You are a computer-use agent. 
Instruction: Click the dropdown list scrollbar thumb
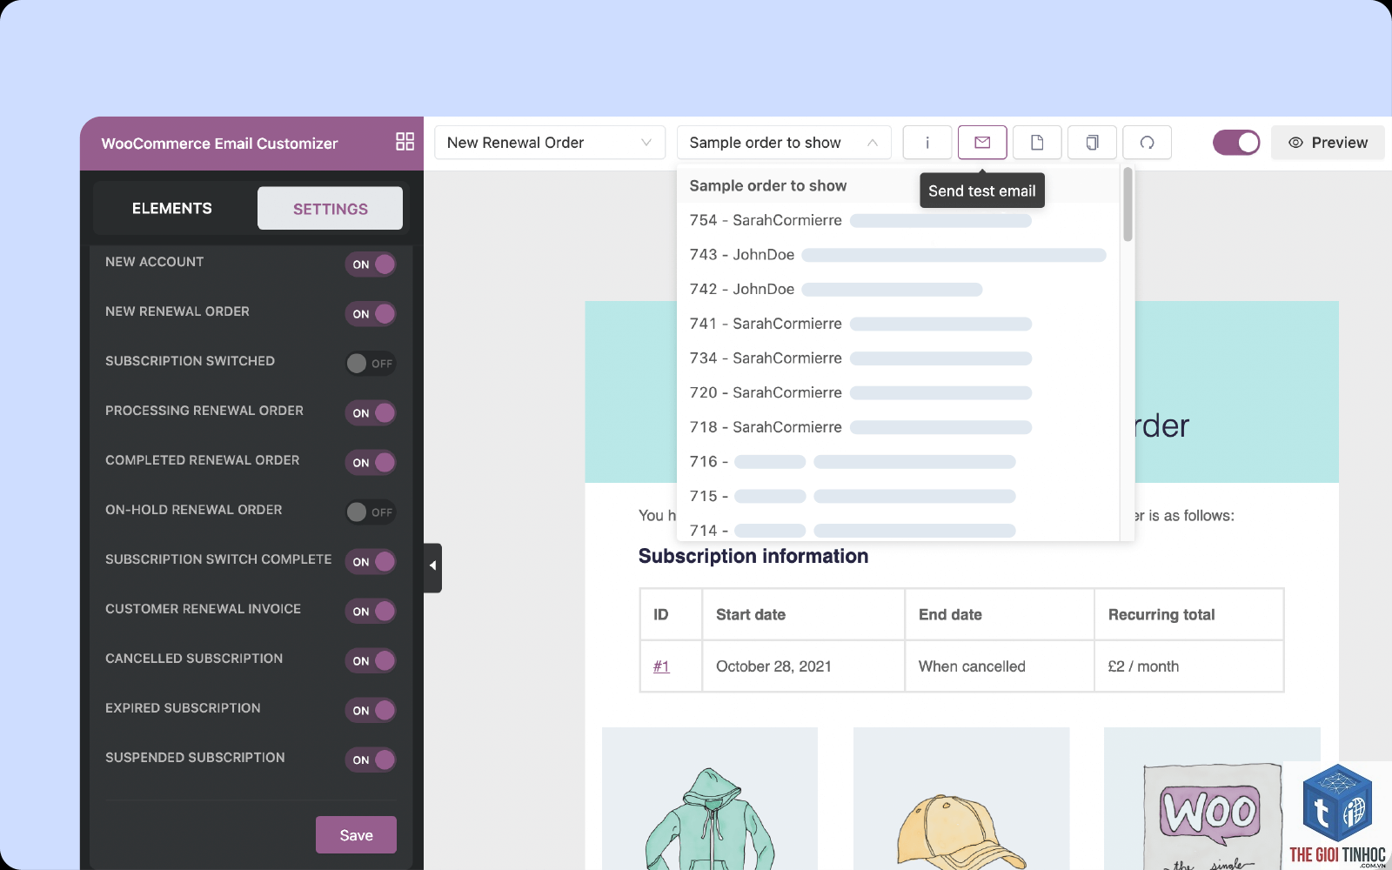click(x=1128, y=204)
